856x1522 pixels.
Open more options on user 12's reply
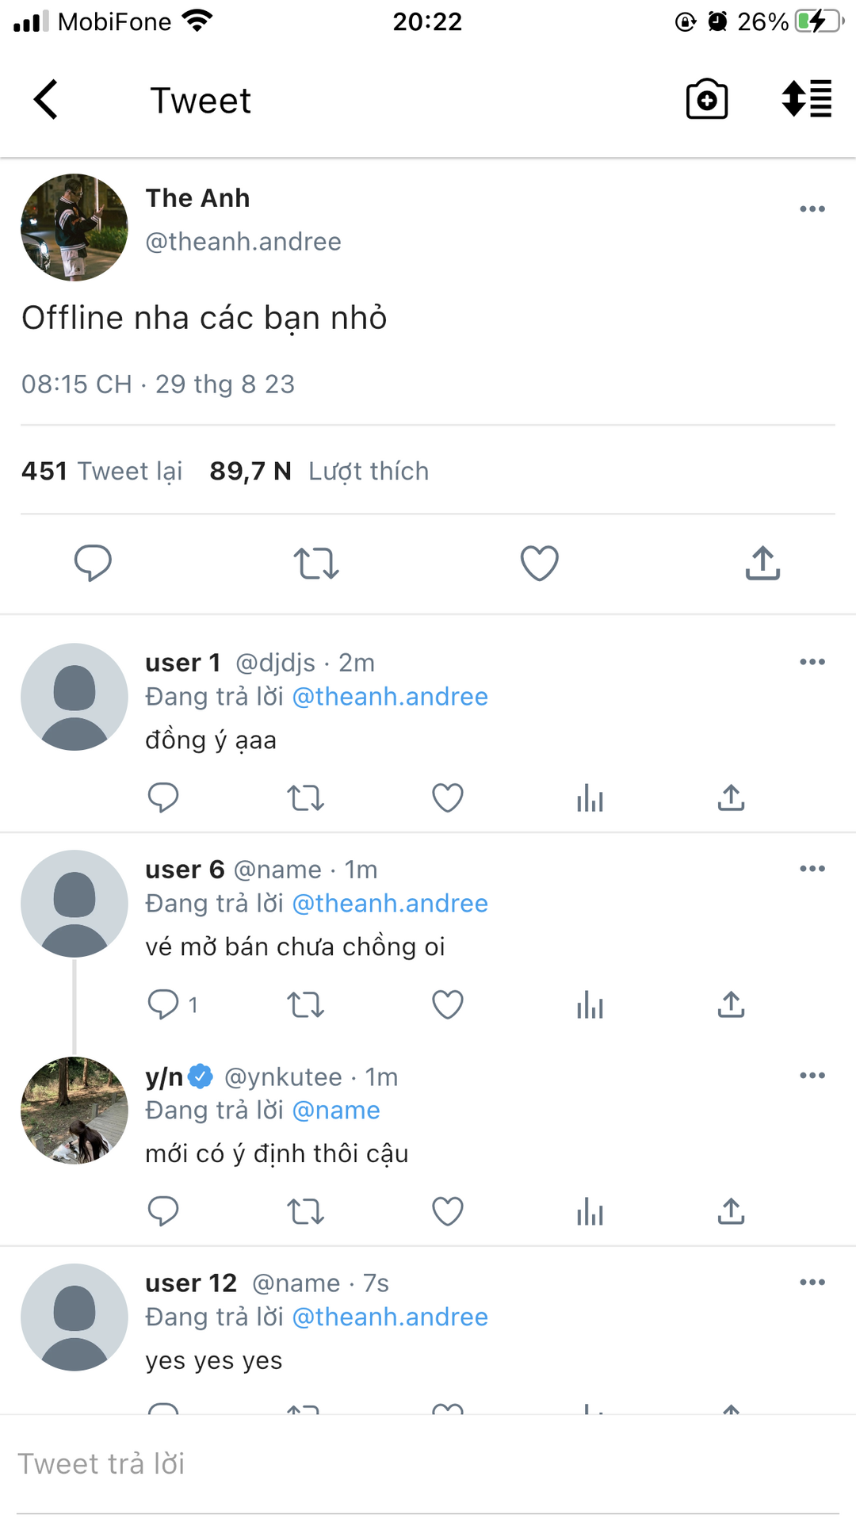812,1283
